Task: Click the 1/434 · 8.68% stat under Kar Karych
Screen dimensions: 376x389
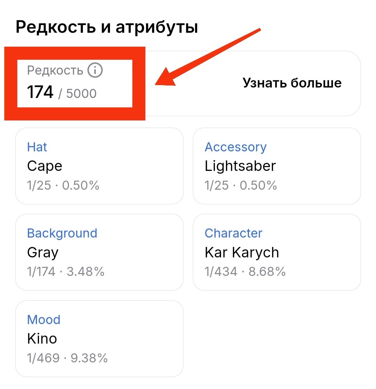Action: pyautogui.click(x=245, y=271)
